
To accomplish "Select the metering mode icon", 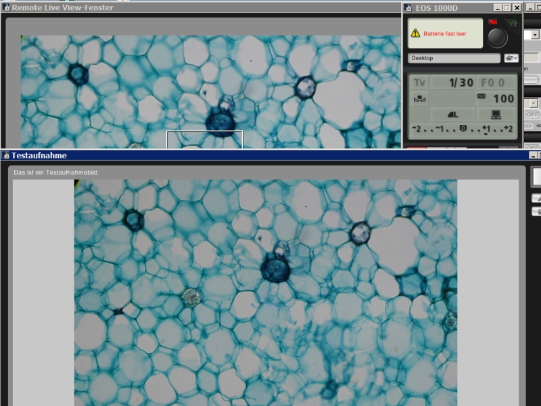I will (419, 99).
